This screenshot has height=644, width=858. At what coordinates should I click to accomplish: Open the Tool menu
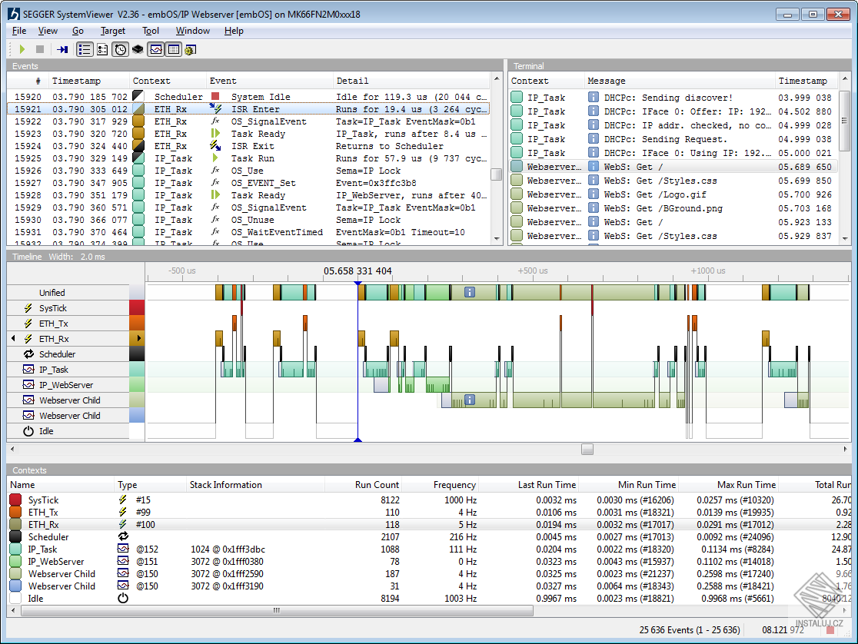tap(151, 31)
